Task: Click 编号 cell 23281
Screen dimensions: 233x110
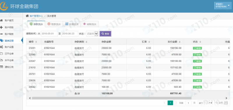Action: (x=32, y=48)
